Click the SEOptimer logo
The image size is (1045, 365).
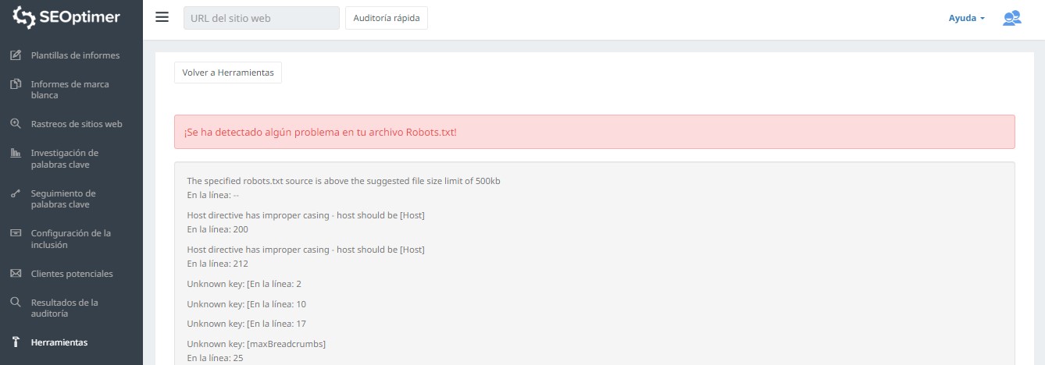click(x=67, y=17)
